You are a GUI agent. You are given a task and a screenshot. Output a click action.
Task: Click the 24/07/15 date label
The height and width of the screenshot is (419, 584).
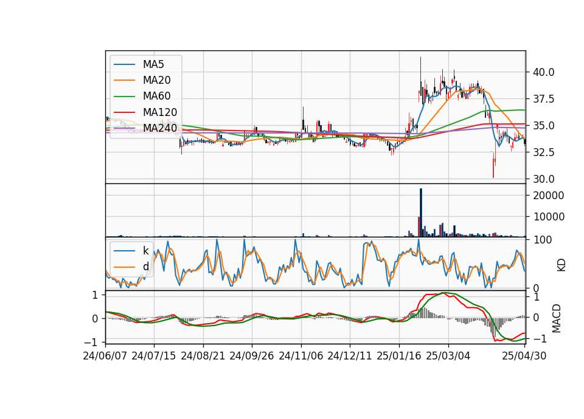(x=154, y=356)
